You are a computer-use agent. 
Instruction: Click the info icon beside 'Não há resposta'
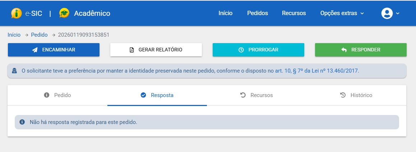point(22,122)
